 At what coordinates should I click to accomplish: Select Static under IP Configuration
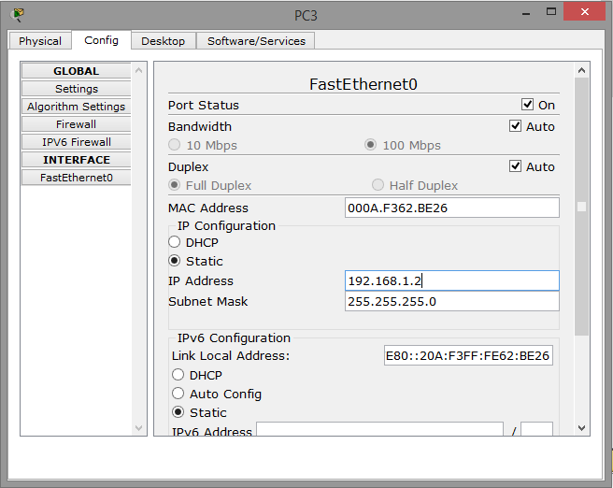(x=175, y=261)
